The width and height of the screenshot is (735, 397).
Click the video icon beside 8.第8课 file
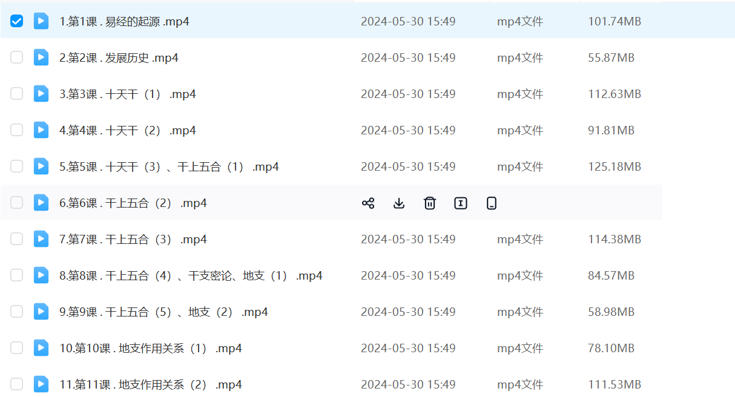(41, 275)
